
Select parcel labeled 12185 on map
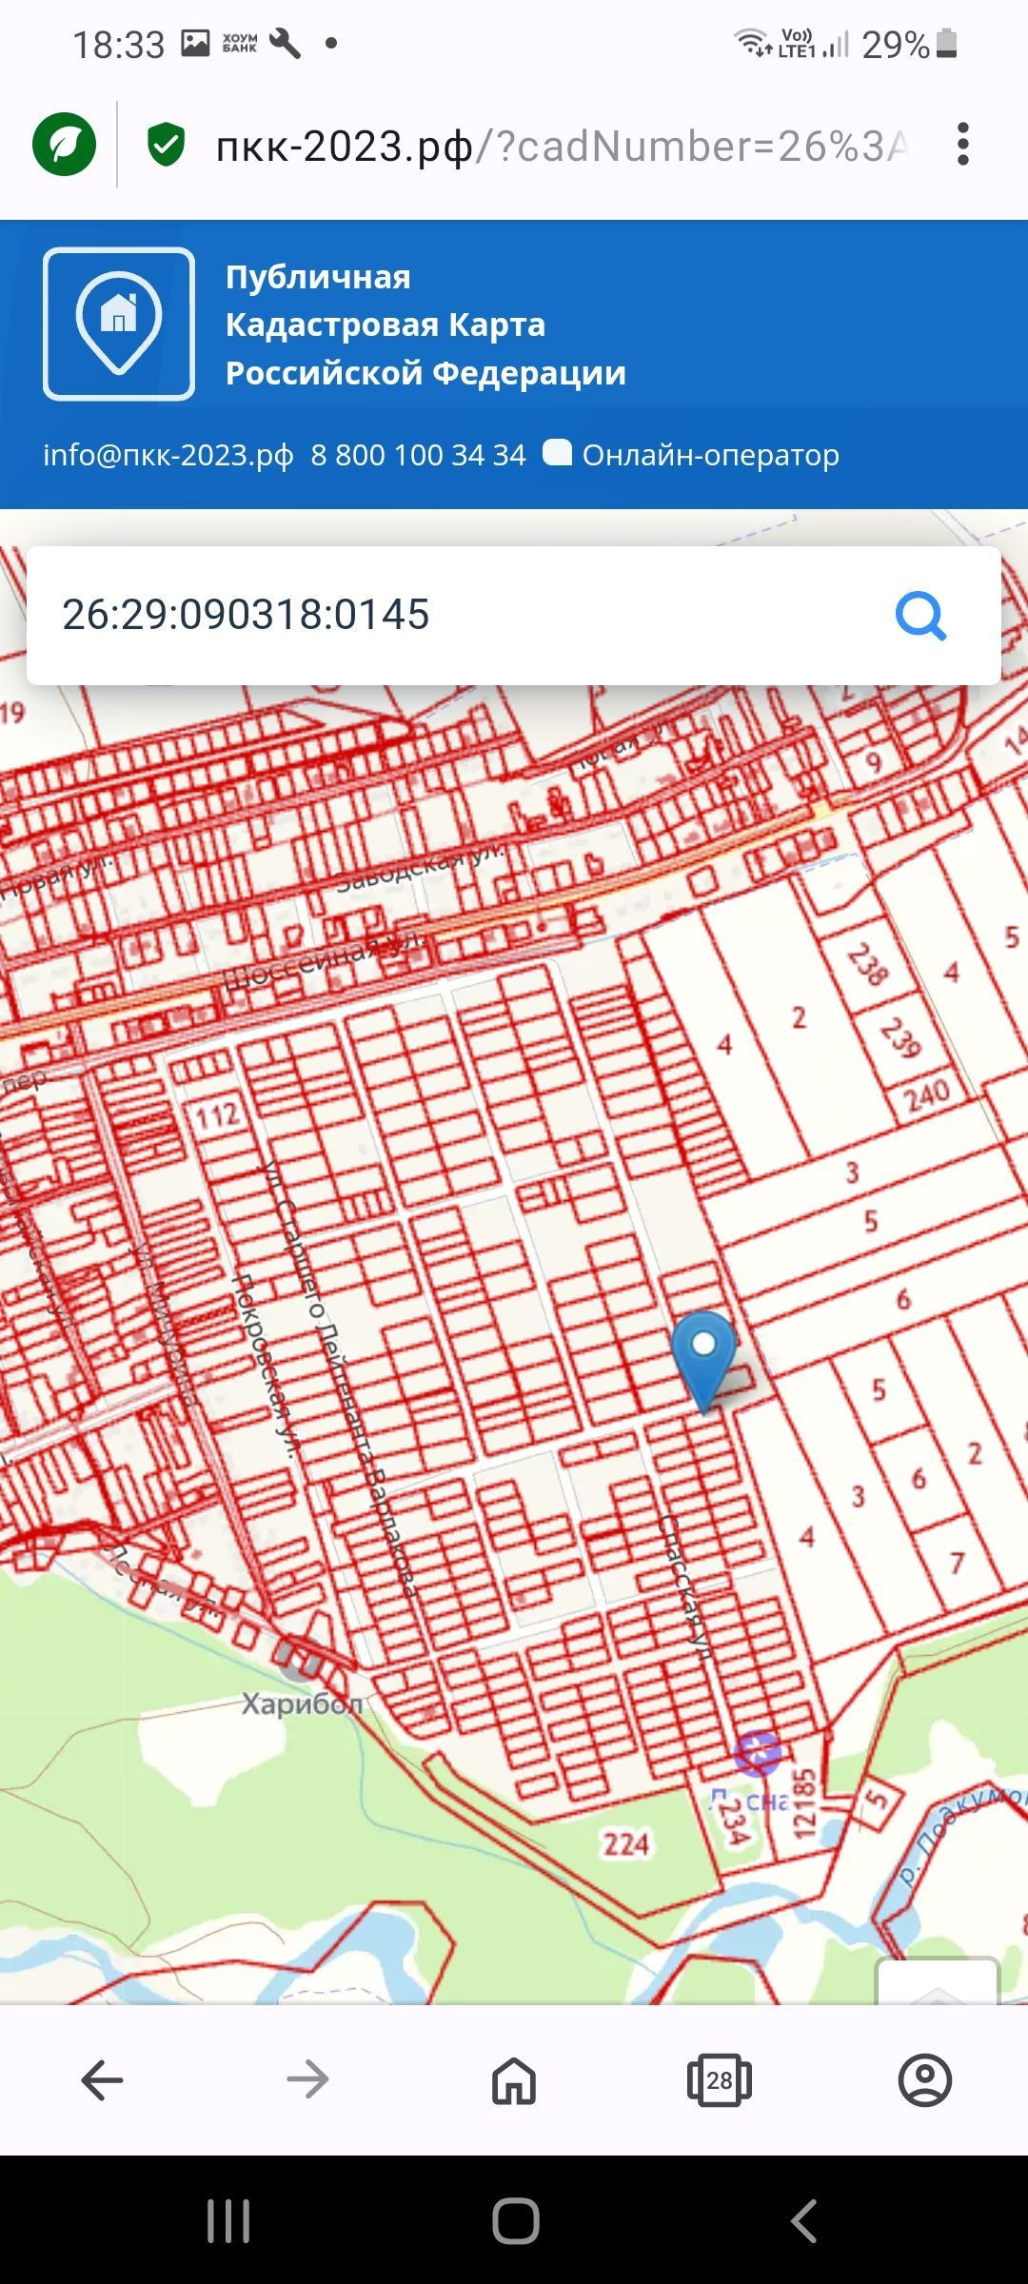tap(804, 1802)
